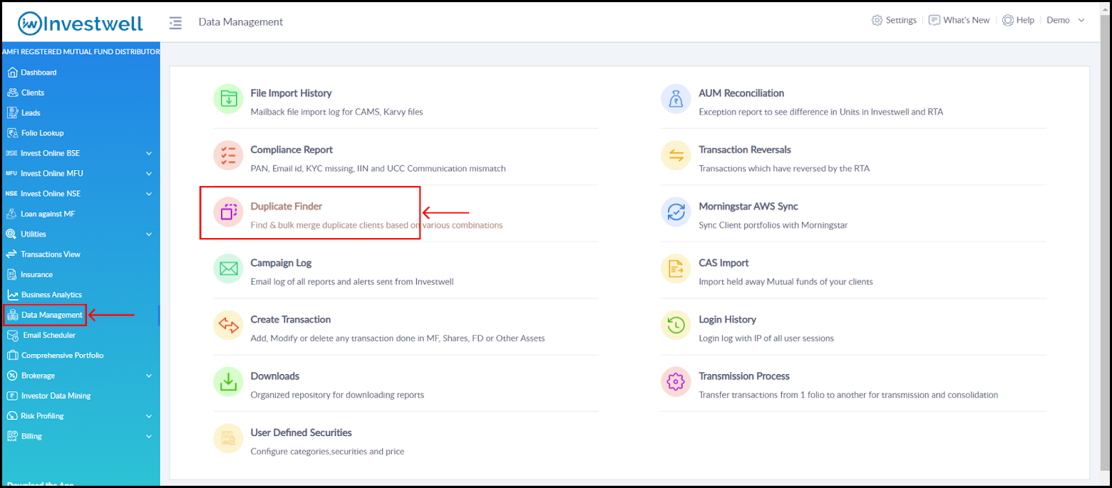Click the AUM Reconciliation bag icon
1112x488 pixels.
tap(676, 99)
